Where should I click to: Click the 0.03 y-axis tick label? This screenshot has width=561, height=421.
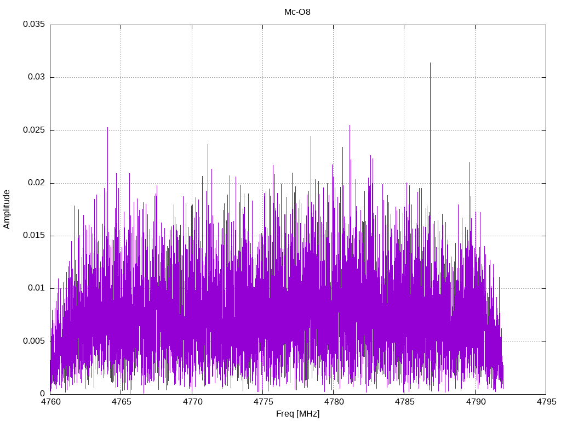tap(36, 77)
